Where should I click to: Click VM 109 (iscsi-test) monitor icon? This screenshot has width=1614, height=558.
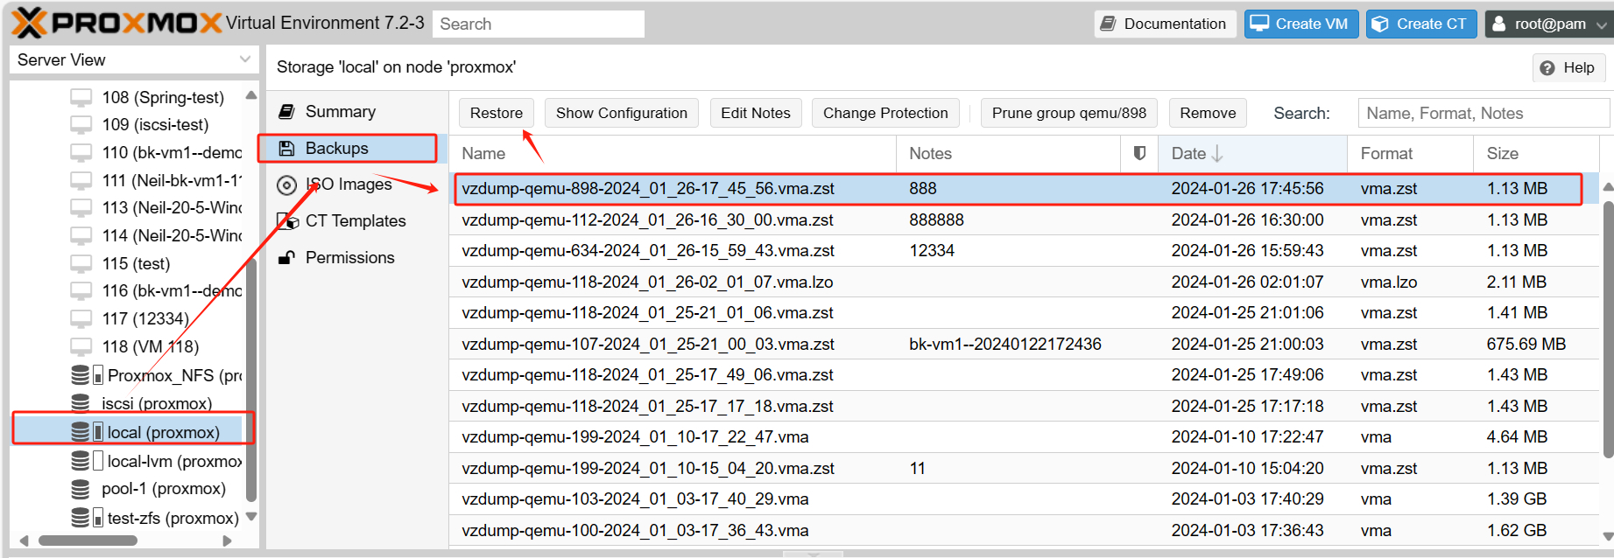coord(81,125)
